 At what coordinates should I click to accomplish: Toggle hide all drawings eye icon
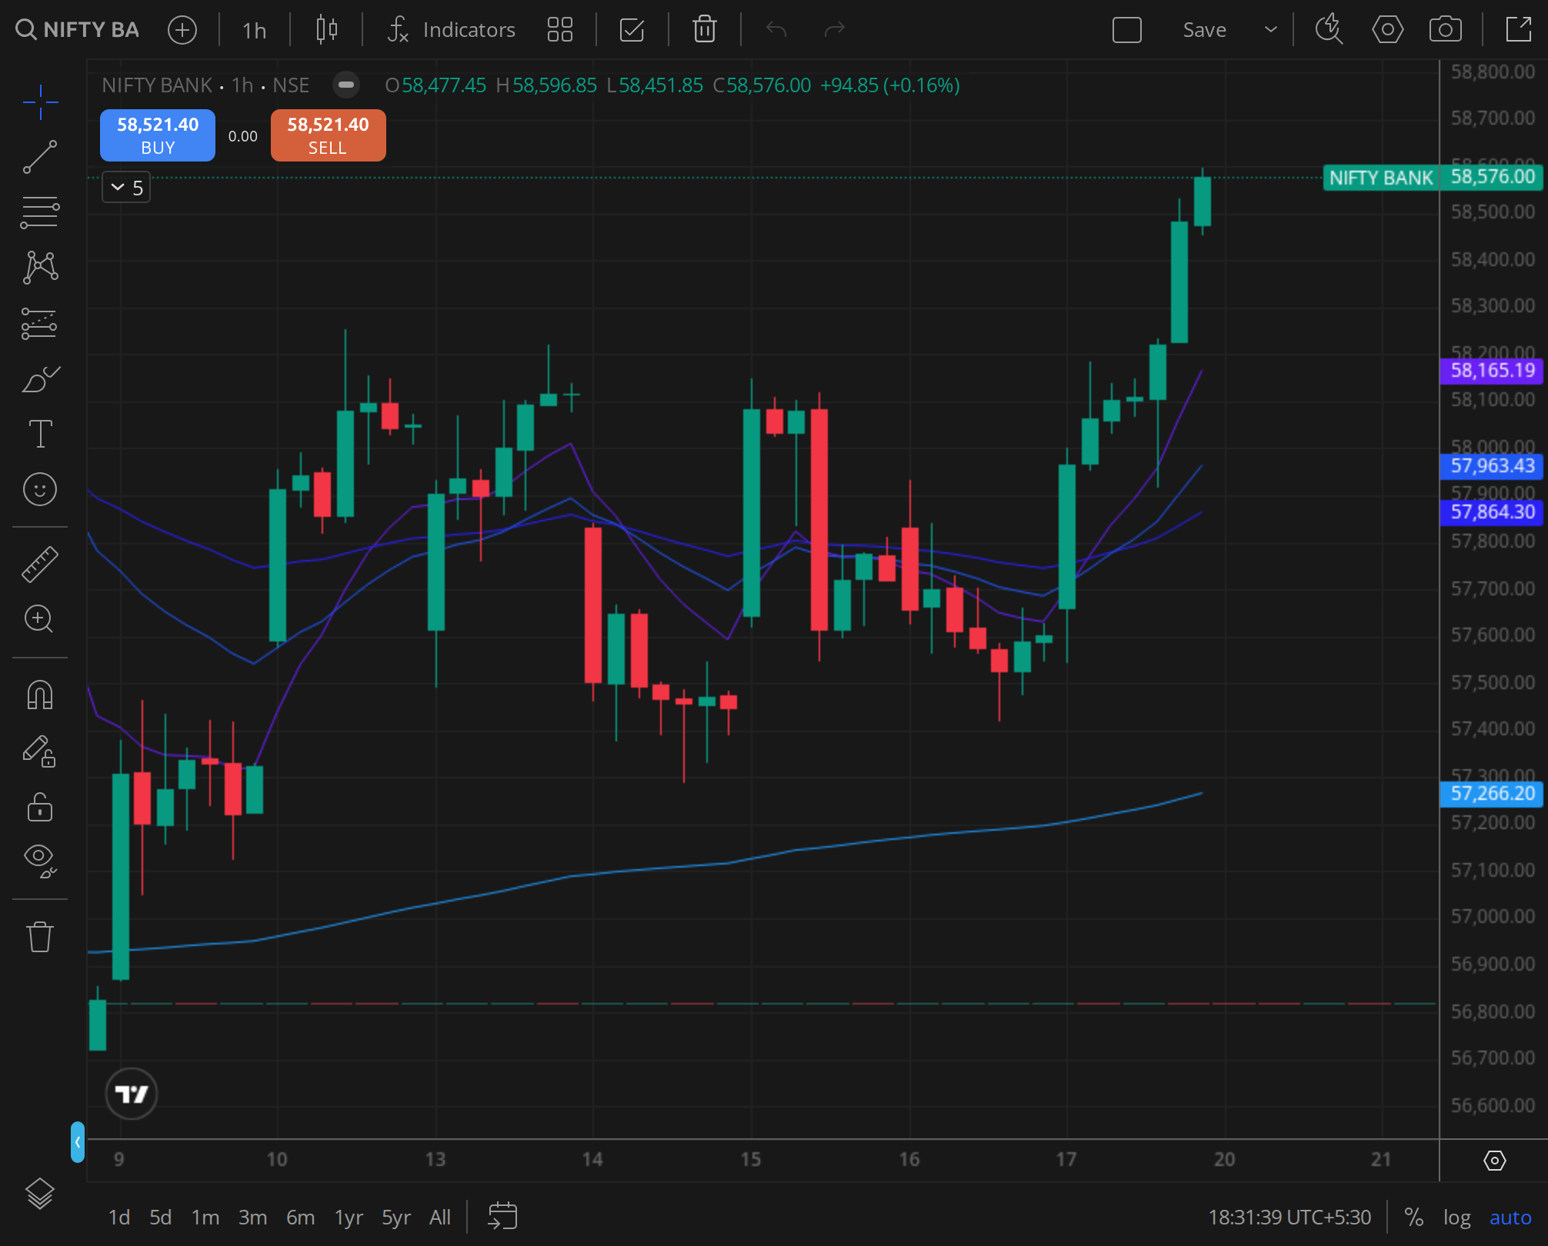coord(40,861)
